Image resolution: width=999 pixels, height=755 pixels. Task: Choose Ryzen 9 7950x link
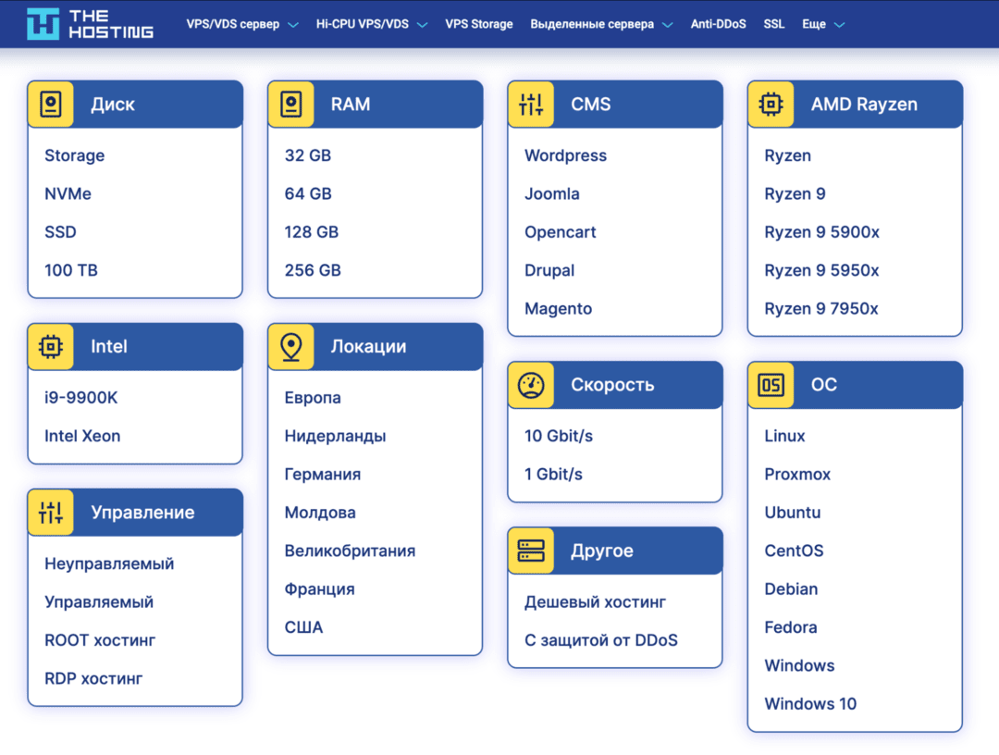point(820,309)
